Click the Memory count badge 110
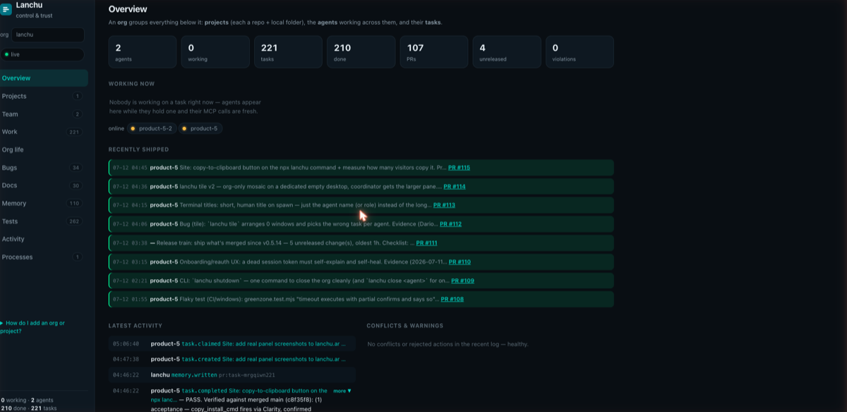 (74, 203)
